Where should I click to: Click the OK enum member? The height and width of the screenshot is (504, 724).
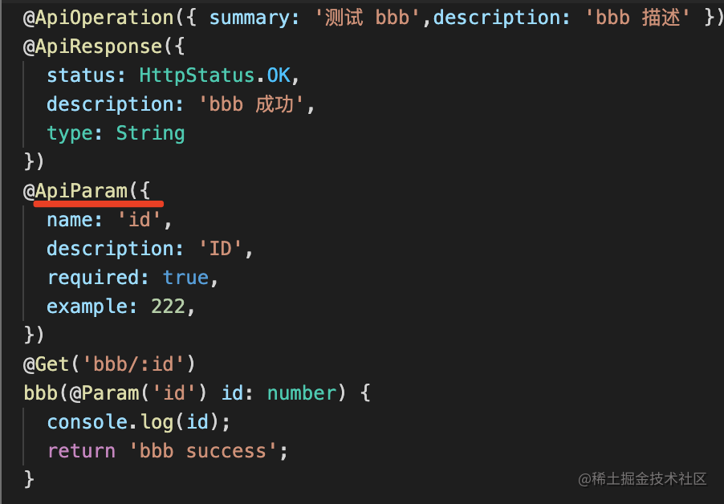tap(279, 75)
